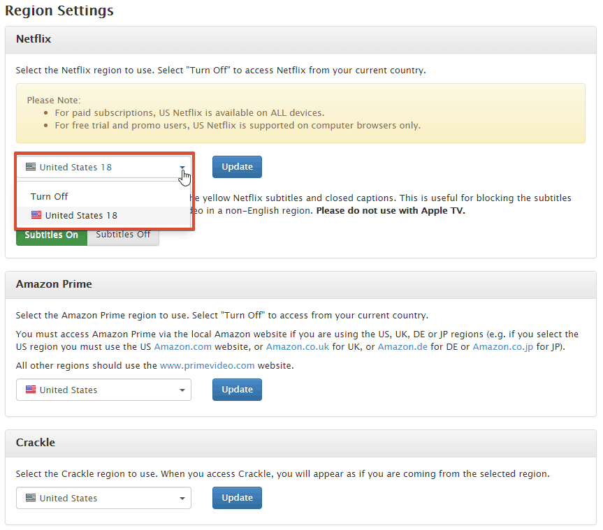This screenshot has width=603, height=530.
Task: Open the Amazon.co.uk link
Action: pos(297,346)
